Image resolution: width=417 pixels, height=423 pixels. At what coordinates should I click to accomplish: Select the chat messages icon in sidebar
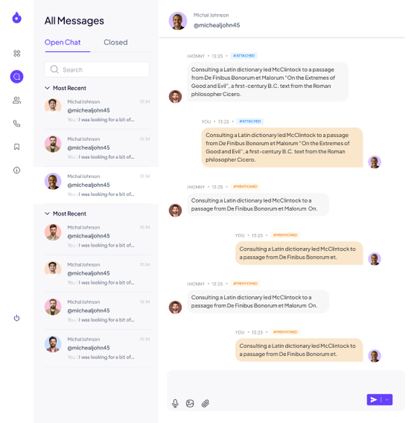(x=17, y=77)
